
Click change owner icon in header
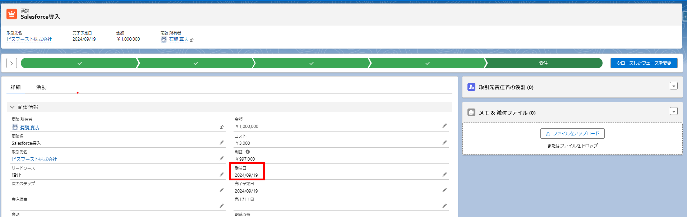pyautogui.click(x=192, y=40)
